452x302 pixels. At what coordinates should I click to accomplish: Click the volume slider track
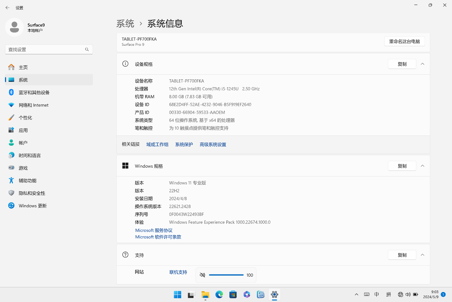pyautogui.click(x=226, y=275)
